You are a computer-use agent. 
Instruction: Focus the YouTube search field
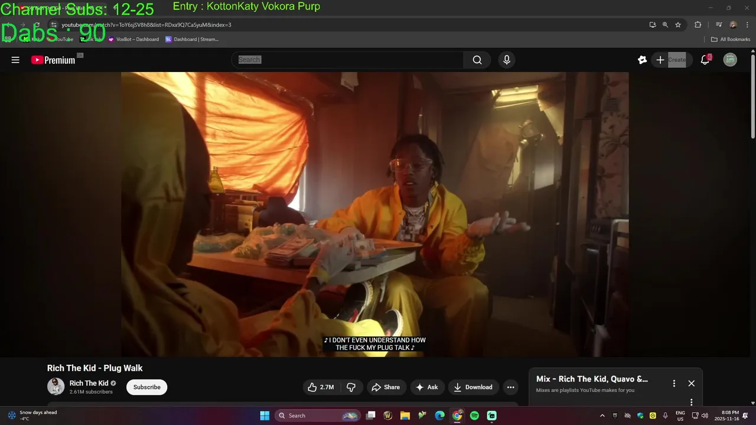click(x=347, y=60)
